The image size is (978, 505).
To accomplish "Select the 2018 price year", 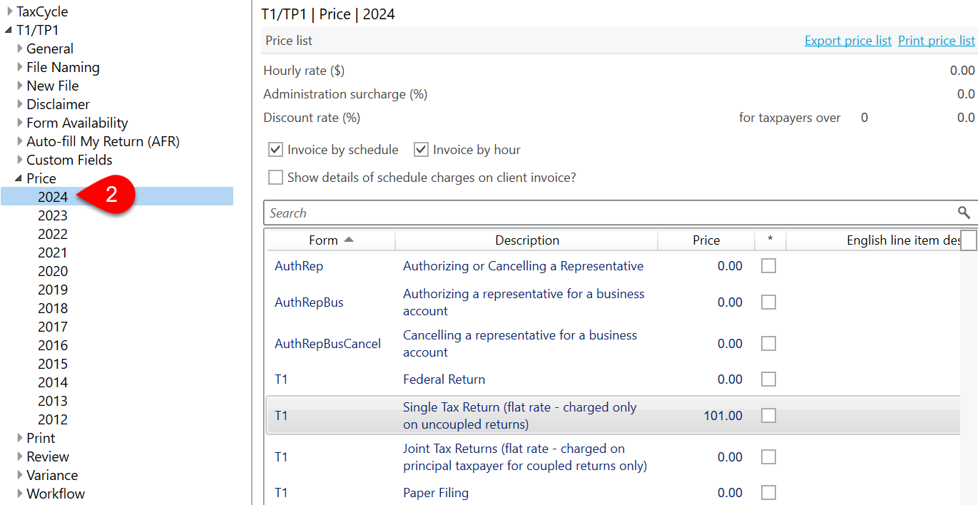I will pos(53,308).
